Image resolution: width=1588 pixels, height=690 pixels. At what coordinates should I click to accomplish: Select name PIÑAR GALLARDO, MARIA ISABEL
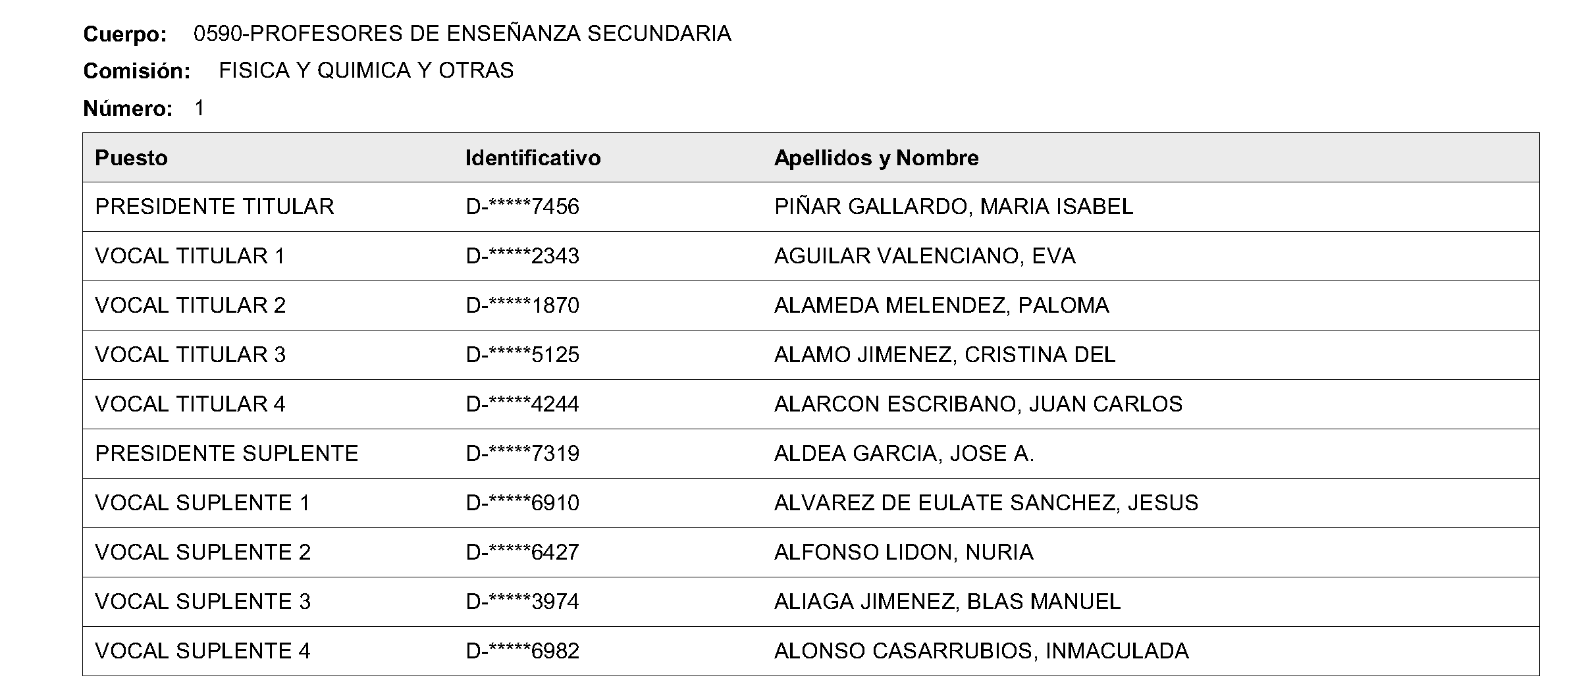point(953,207)
